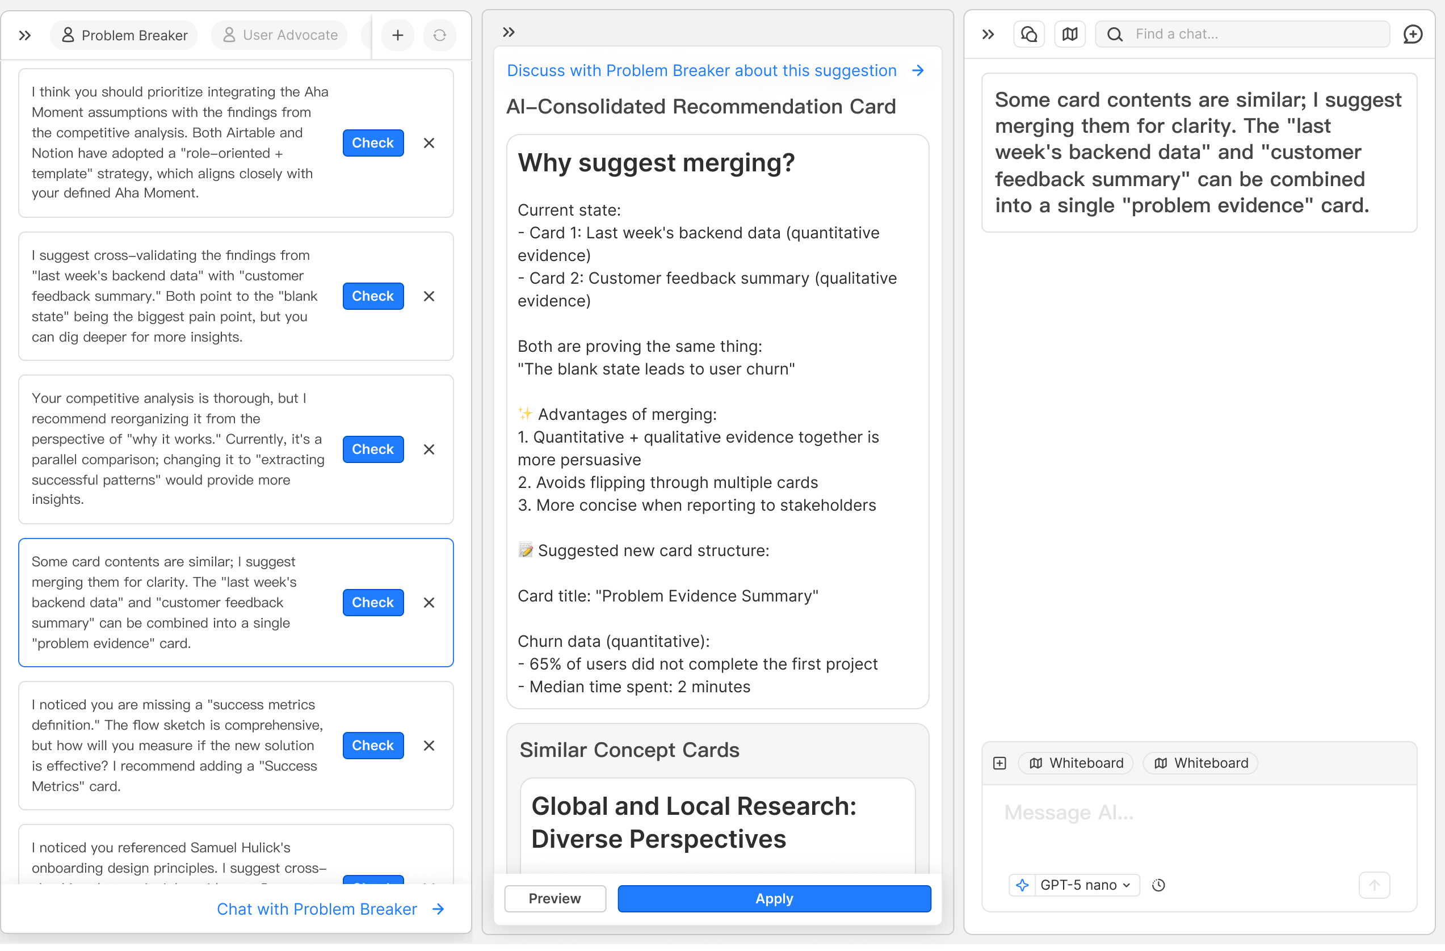This screenshot has width=1445, height=951.
Task: Collapse the middle recommendation panel
Action: coord(509,32)
